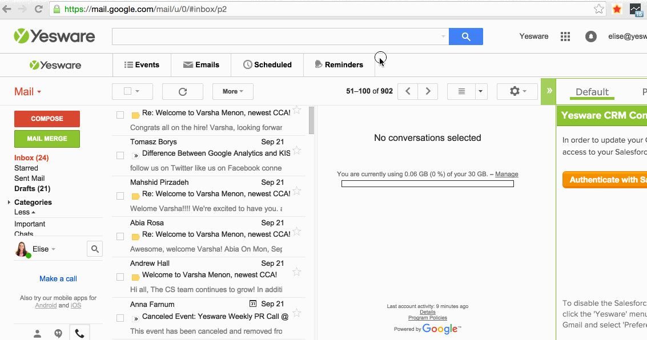The height and width of the screenshot is (340, 647).
Task: Collapse the Yesware sidebar with green chevrons
Action: pyautogui.click(x=549, y=91)
